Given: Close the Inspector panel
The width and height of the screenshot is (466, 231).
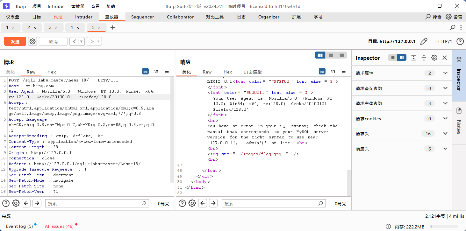Looking at the screenshot, I should [445, 58].
